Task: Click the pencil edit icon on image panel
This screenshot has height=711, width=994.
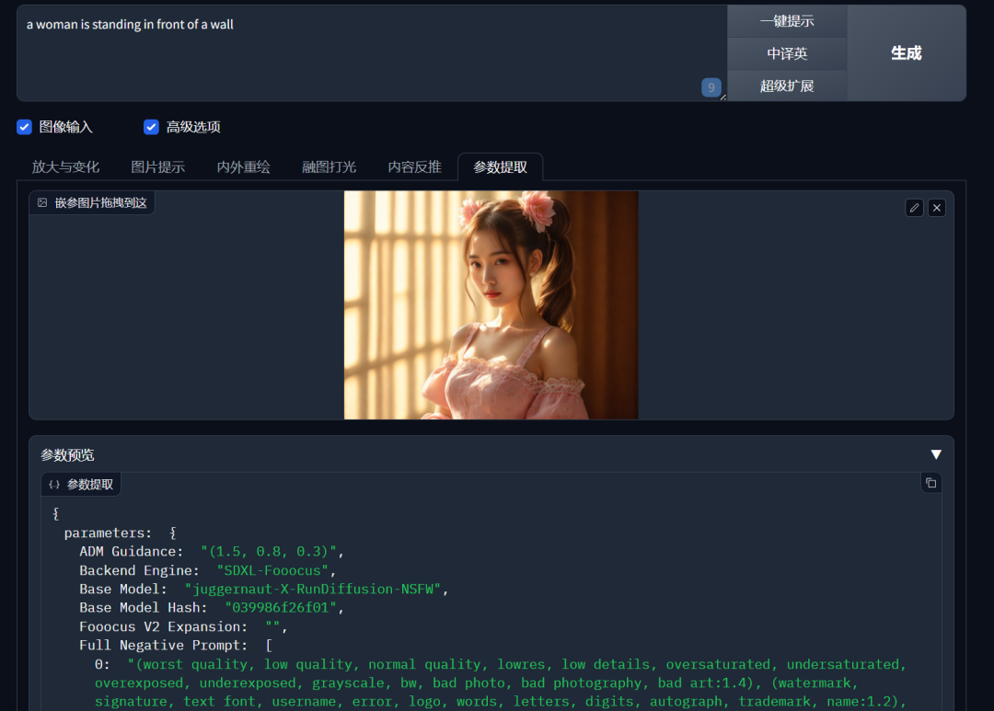Action: (914, 208)
